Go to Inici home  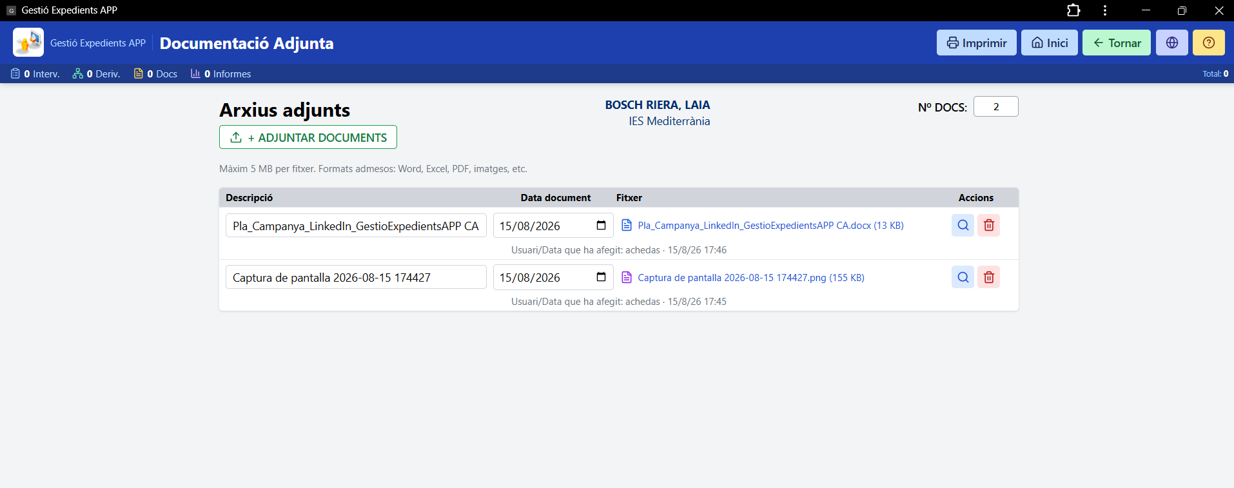point(1049,43)
